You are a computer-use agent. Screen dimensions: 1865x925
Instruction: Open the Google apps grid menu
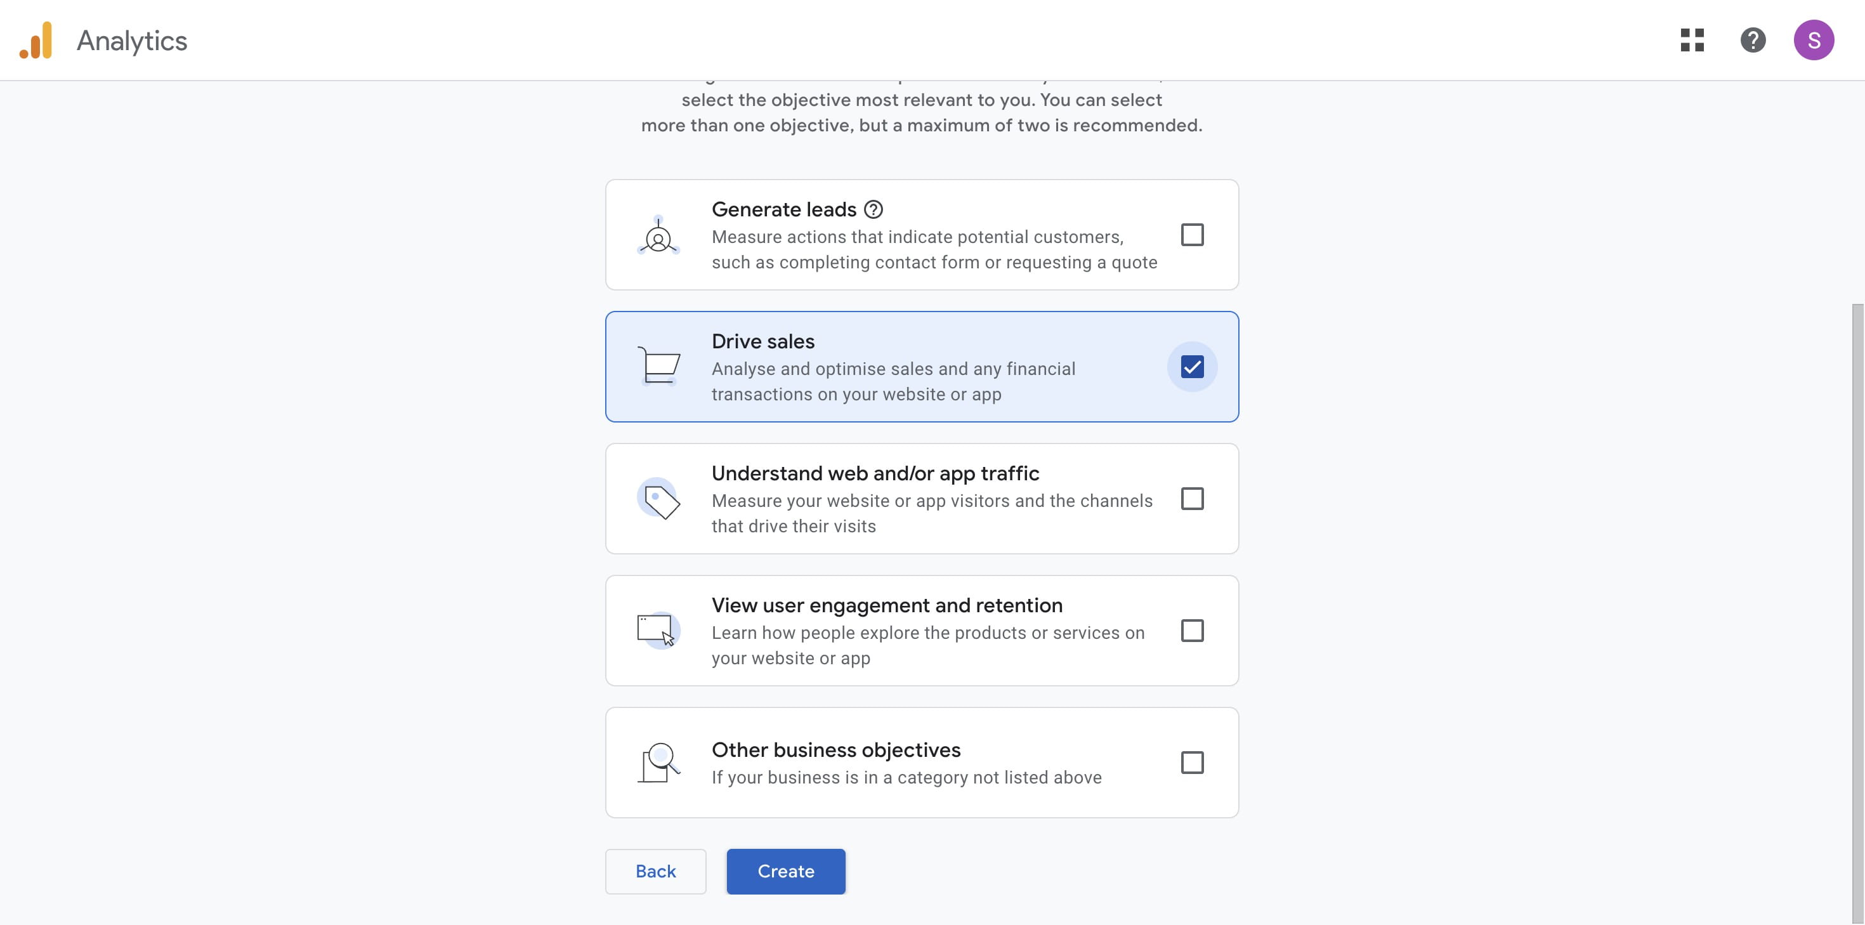[1692, 41]
